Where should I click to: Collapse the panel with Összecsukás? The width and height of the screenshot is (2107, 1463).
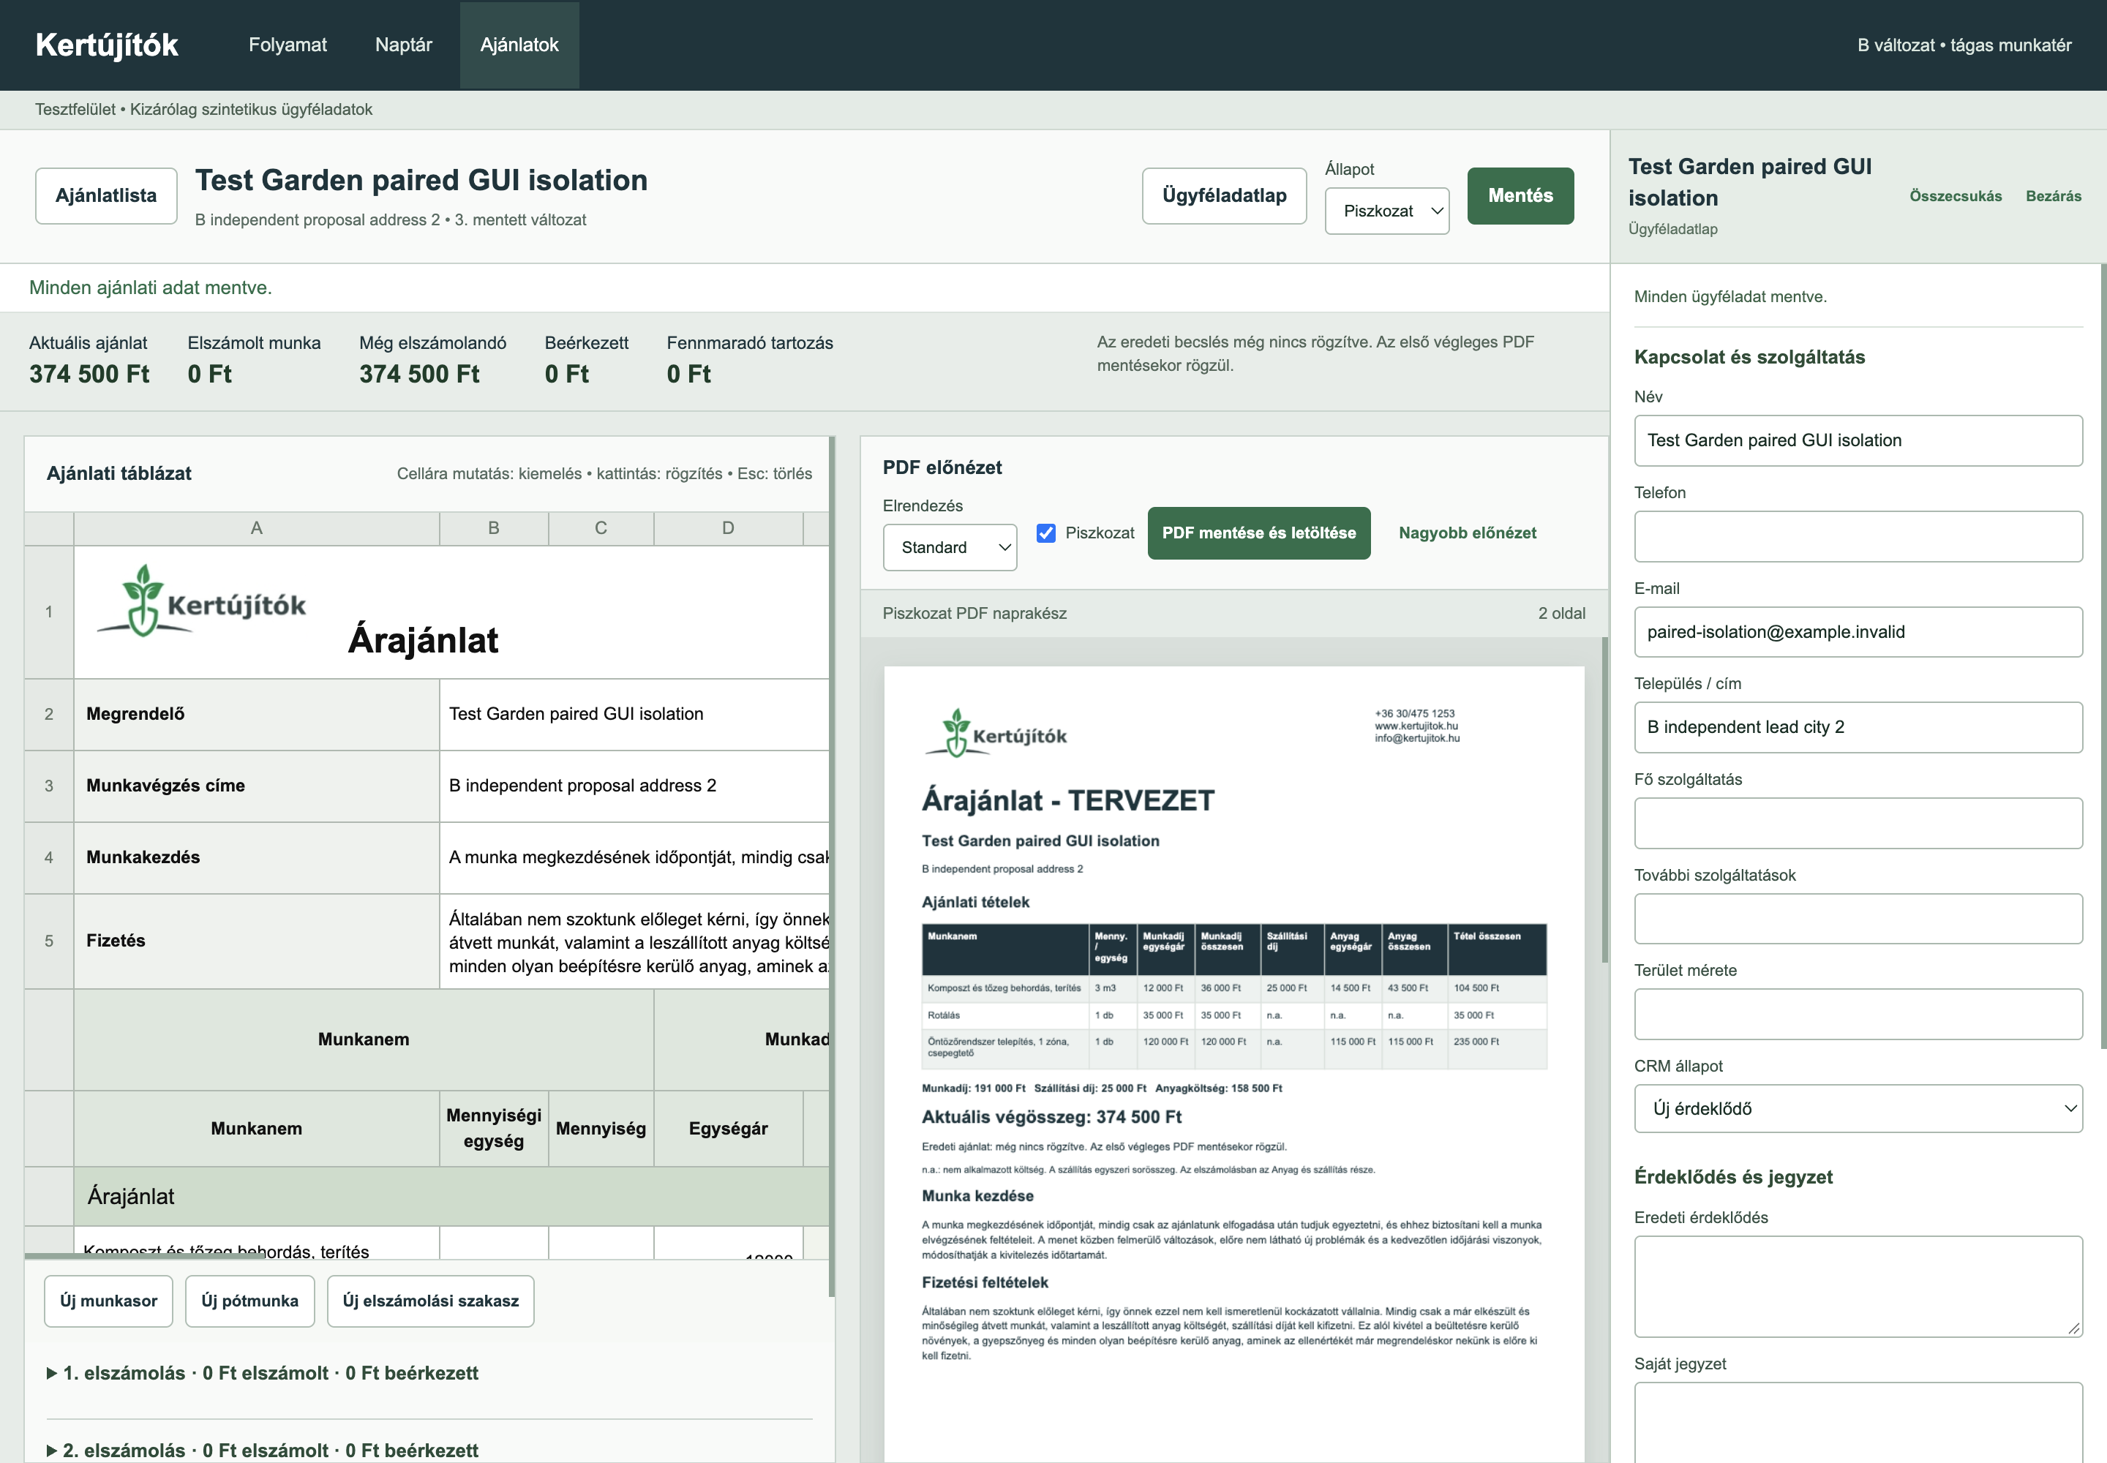1955,196
